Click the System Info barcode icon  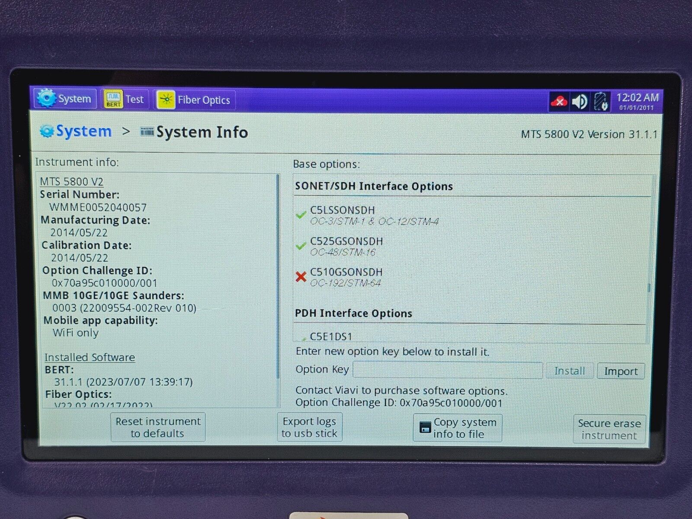147,131
